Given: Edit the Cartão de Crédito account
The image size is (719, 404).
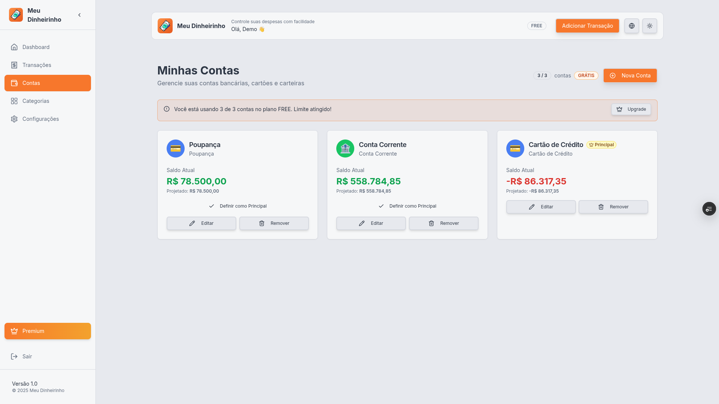Looking at the screenshot, I should tap(541, 207).
